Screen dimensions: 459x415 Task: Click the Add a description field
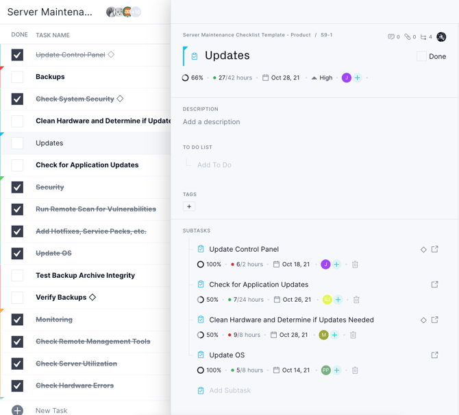212,121
